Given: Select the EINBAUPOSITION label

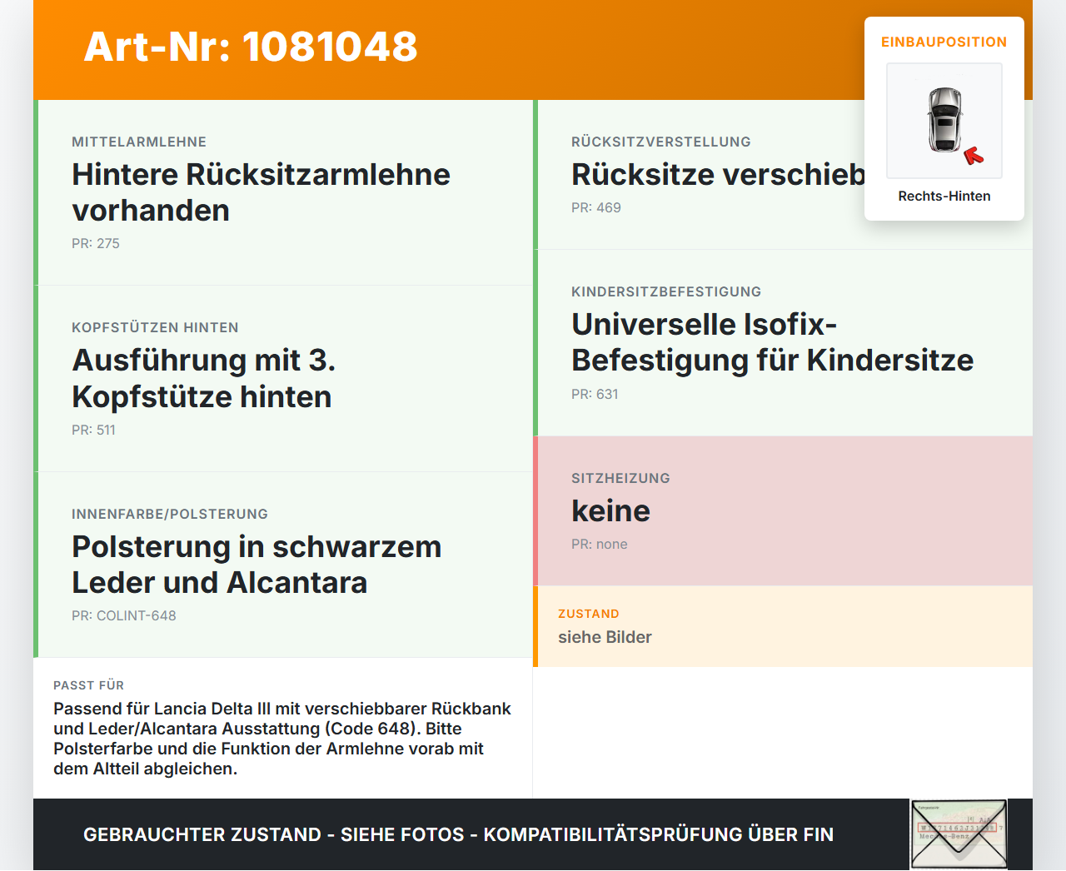Looking at the screenshot, I should click(x=944, y=42).
